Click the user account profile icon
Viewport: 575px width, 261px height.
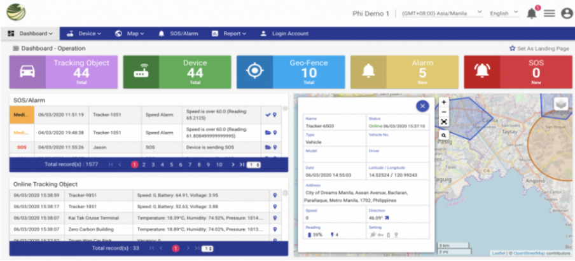pos(566,13)
